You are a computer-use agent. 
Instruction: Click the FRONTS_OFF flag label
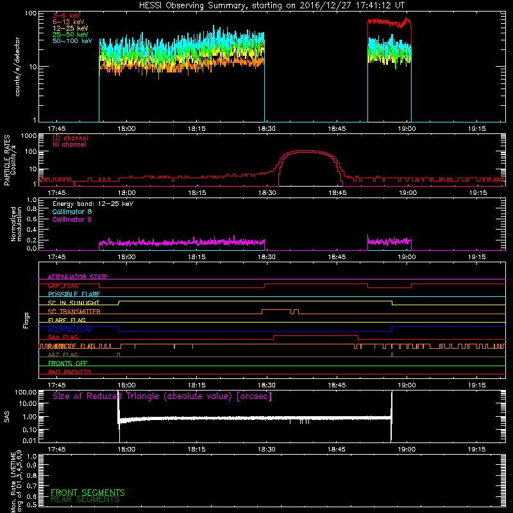coord(68,364)
